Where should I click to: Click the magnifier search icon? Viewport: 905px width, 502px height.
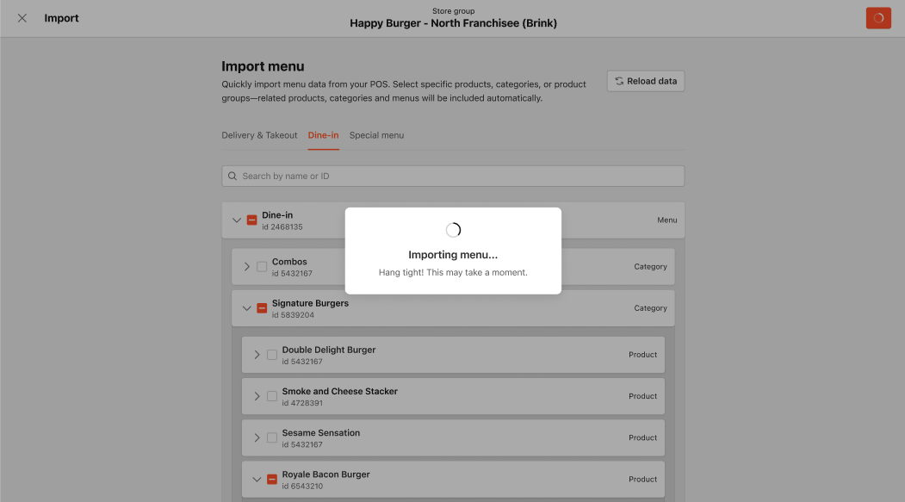tap(232, 176)
